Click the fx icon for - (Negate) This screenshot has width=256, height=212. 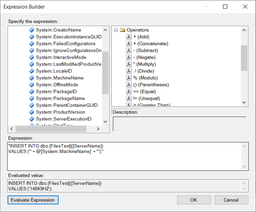(129, 57)
